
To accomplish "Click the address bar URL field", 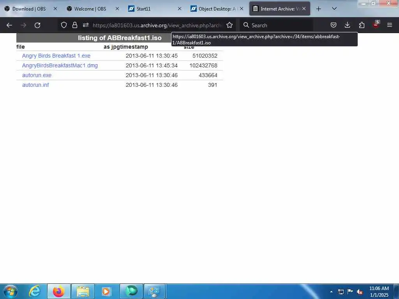I will click(157, 25).
